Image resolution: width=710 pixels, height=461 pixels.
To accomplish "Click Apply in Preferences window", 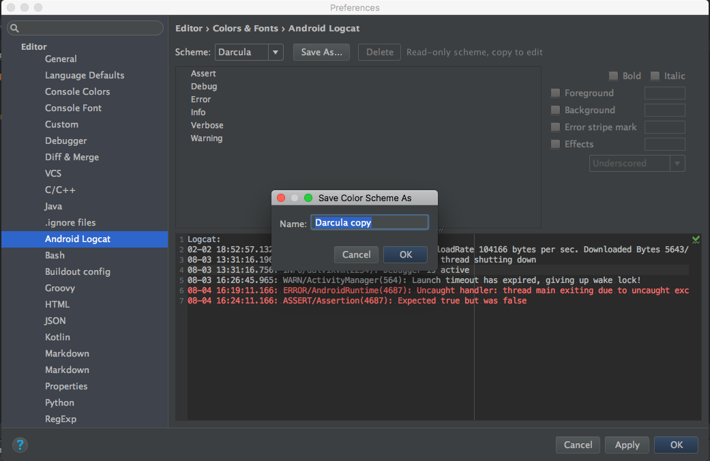I will (x=627, y=445).
